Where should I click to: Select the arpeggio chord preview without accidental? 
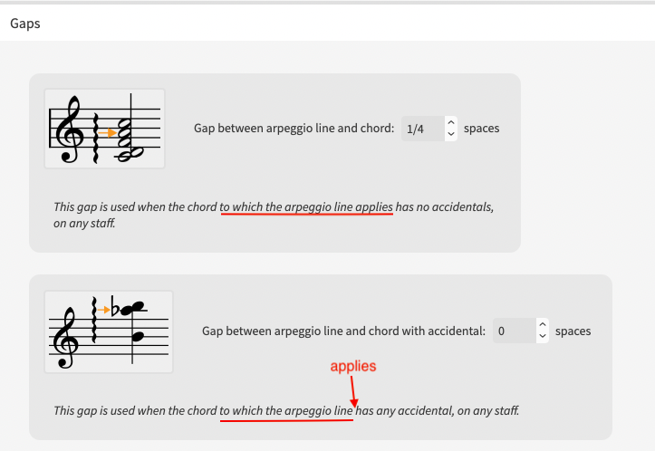[105, 129]
